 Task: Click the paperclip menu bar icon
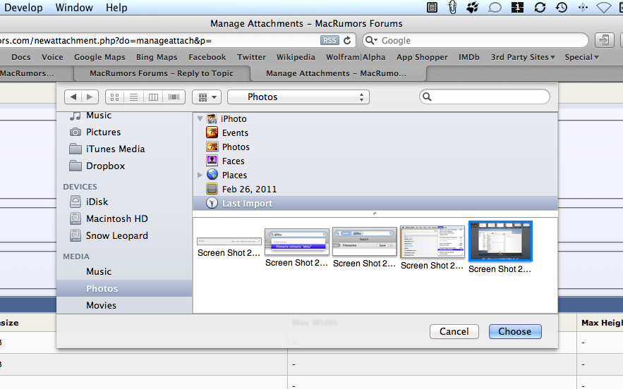[x=452, y=7]
